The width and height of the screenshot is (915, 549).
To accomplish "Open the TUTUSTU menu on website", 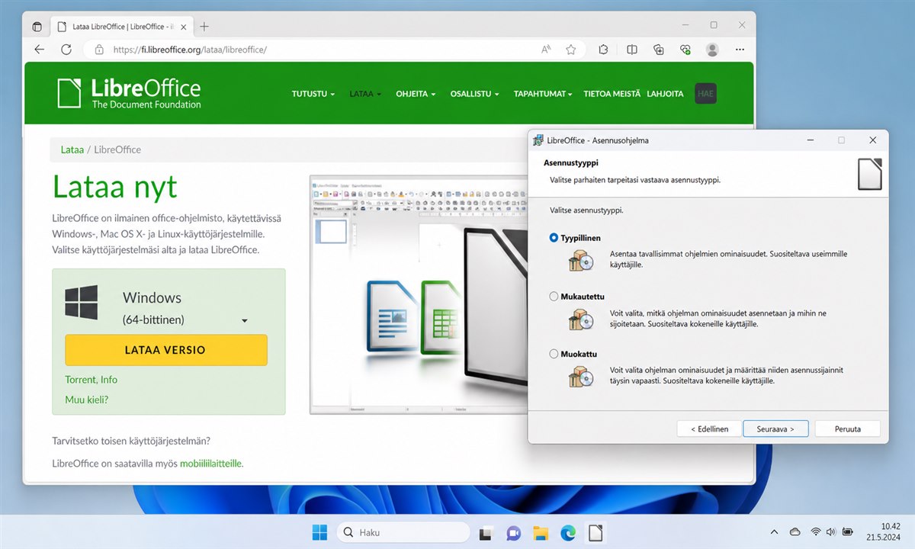I will click(x=313, y=94).
